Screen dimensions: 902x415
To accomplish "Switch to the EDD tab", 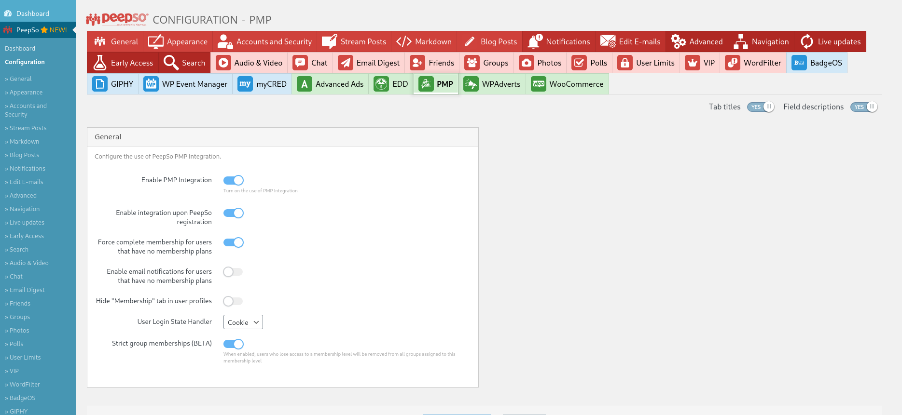I will pyautogui.click(x=391, y=84).
